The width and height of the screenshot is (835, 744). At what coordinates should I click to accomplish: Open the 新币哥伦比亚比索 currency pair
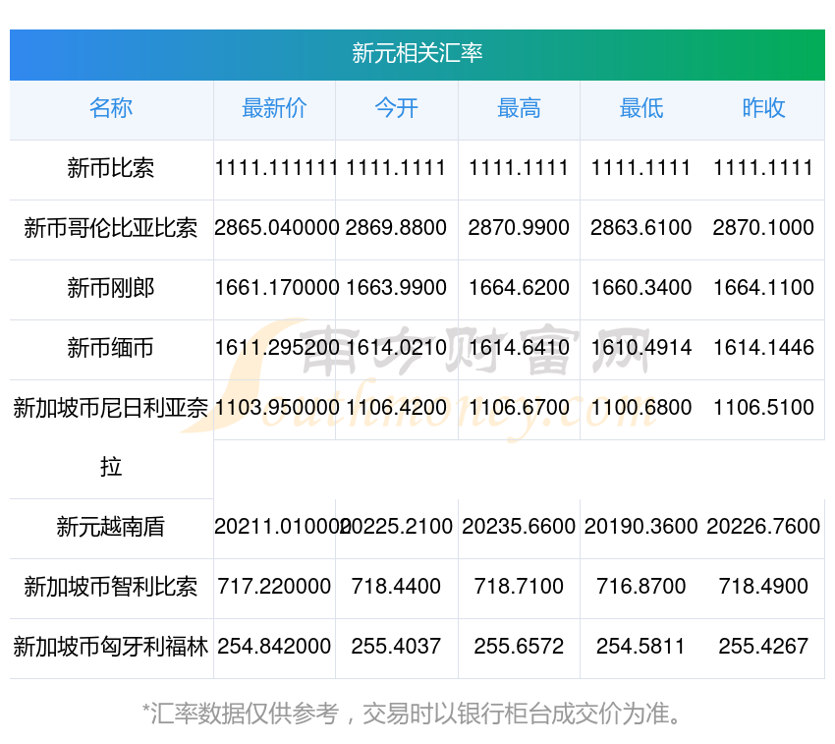[x=111, y=229]
